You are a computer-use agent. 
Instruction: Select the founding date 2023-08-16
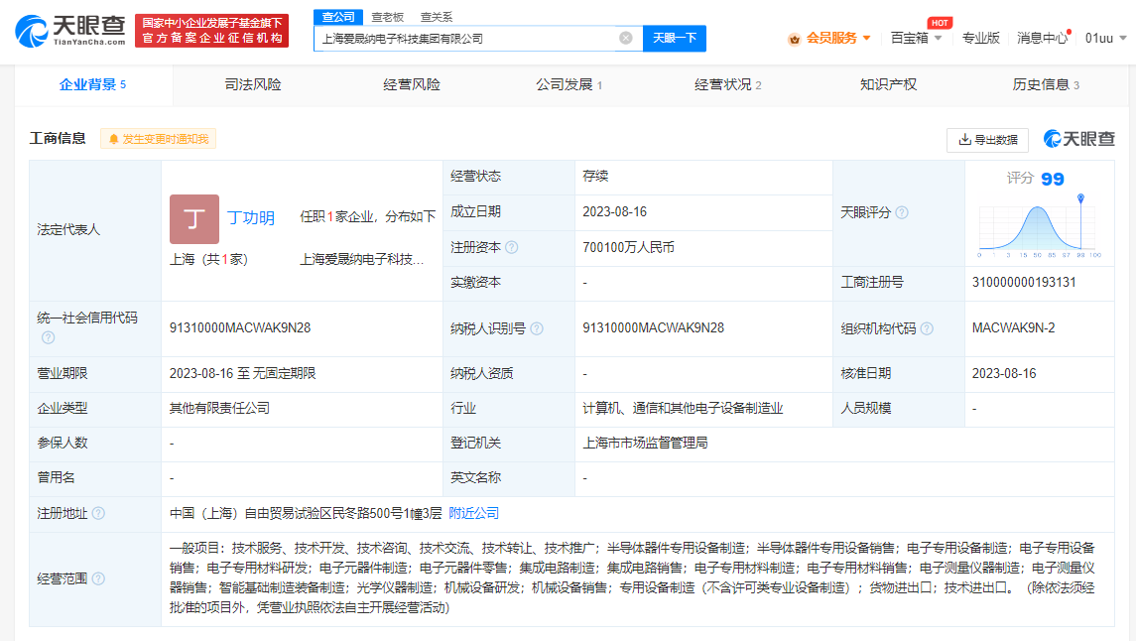(x=614, y=212)
